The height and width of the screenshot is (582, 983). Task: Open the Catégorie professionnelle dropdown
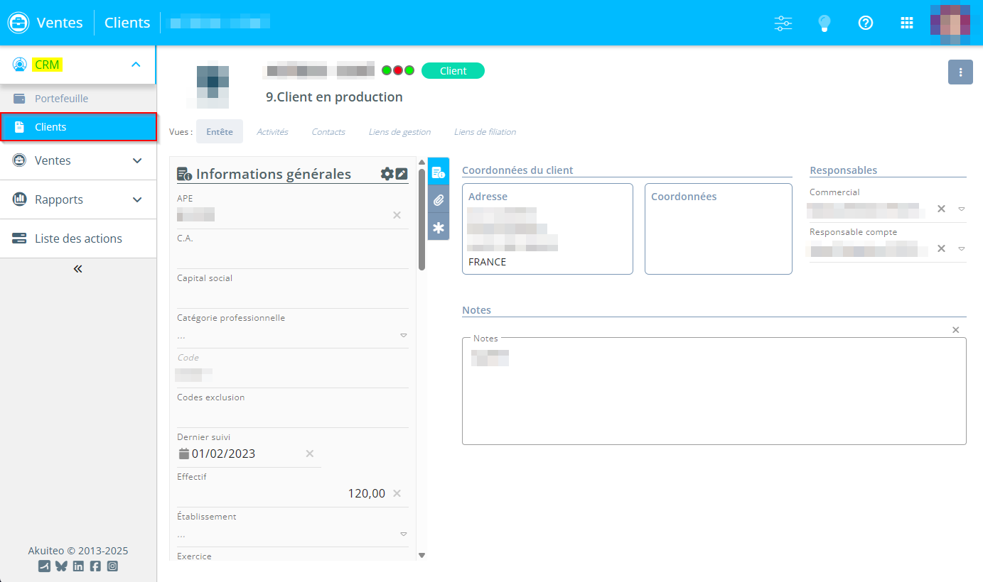coord(403,336)
